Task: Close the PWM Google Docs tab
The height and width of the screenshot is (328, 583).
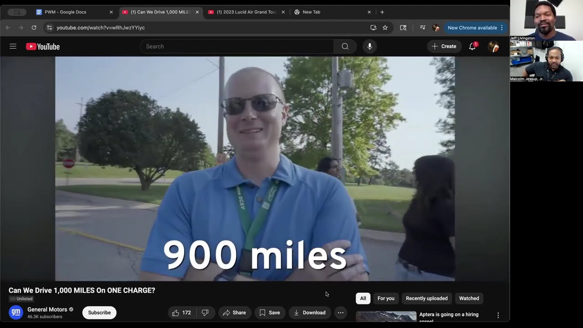Action: click(111, 12)
